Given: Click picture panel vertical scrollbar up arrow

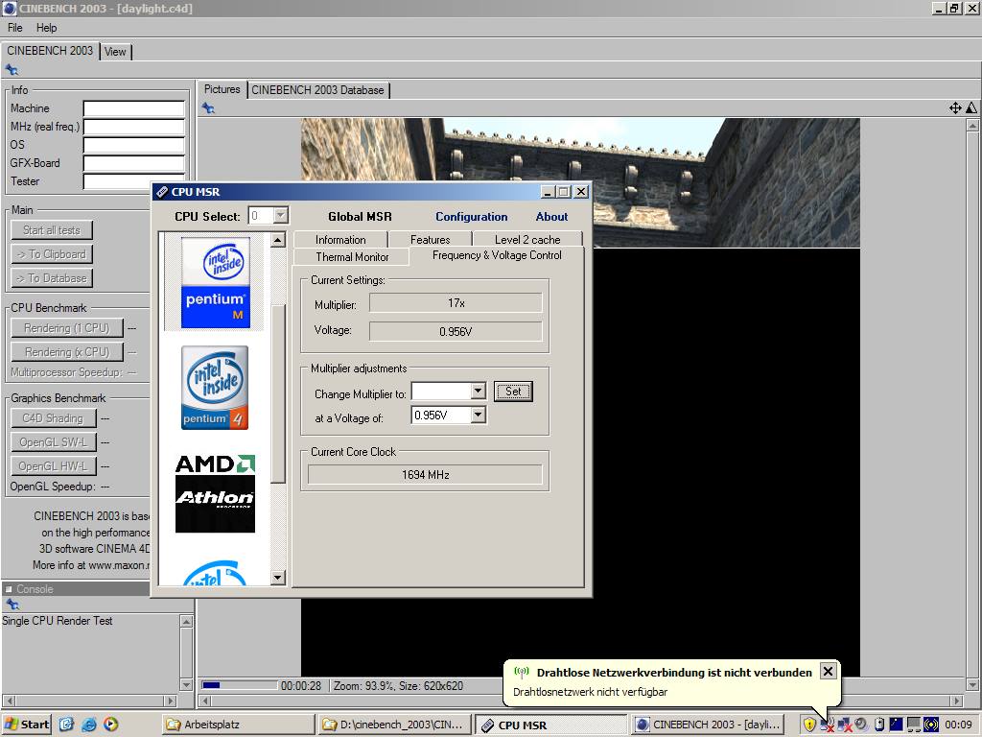Looking at the screenshot, I should [x=972, y=126].
